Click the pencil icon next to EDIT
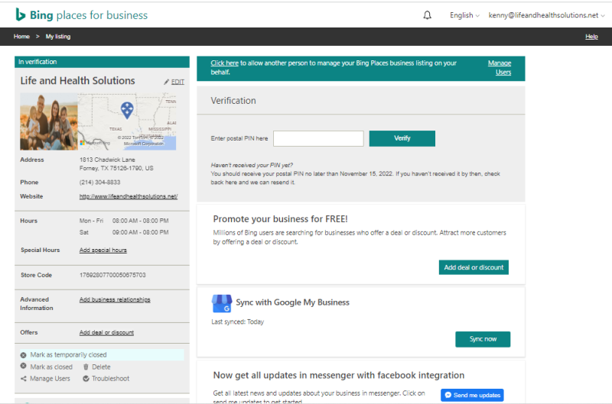The image size is (612, 404). click(167, 82)
